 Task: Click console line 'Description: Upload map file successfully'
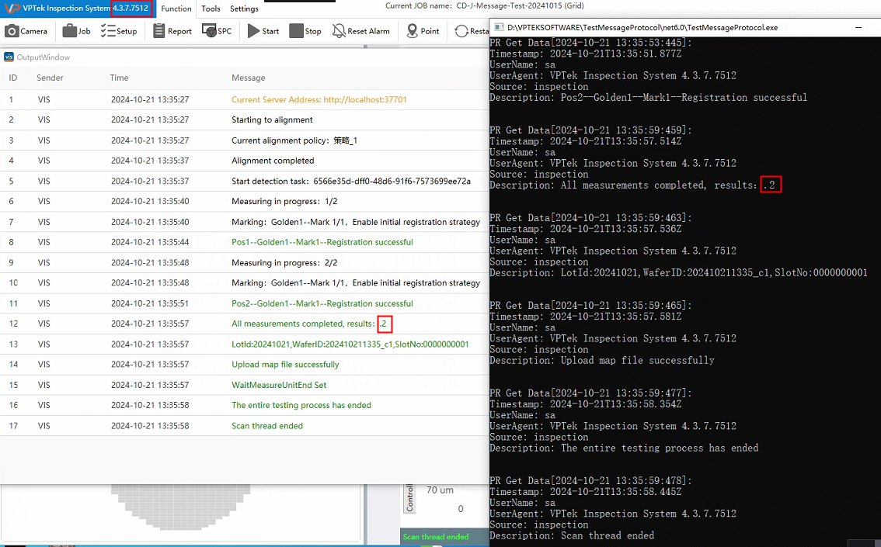pyautogui.click(x=602, y=360)
